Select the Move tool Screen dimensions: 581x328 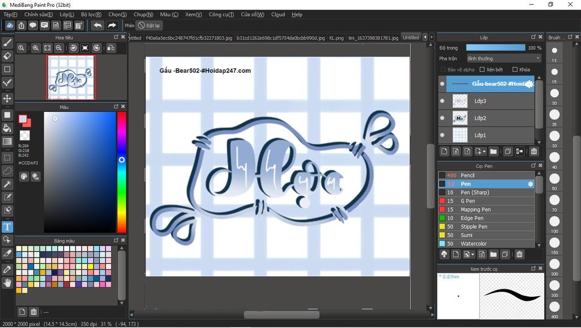tap(7, 98)
